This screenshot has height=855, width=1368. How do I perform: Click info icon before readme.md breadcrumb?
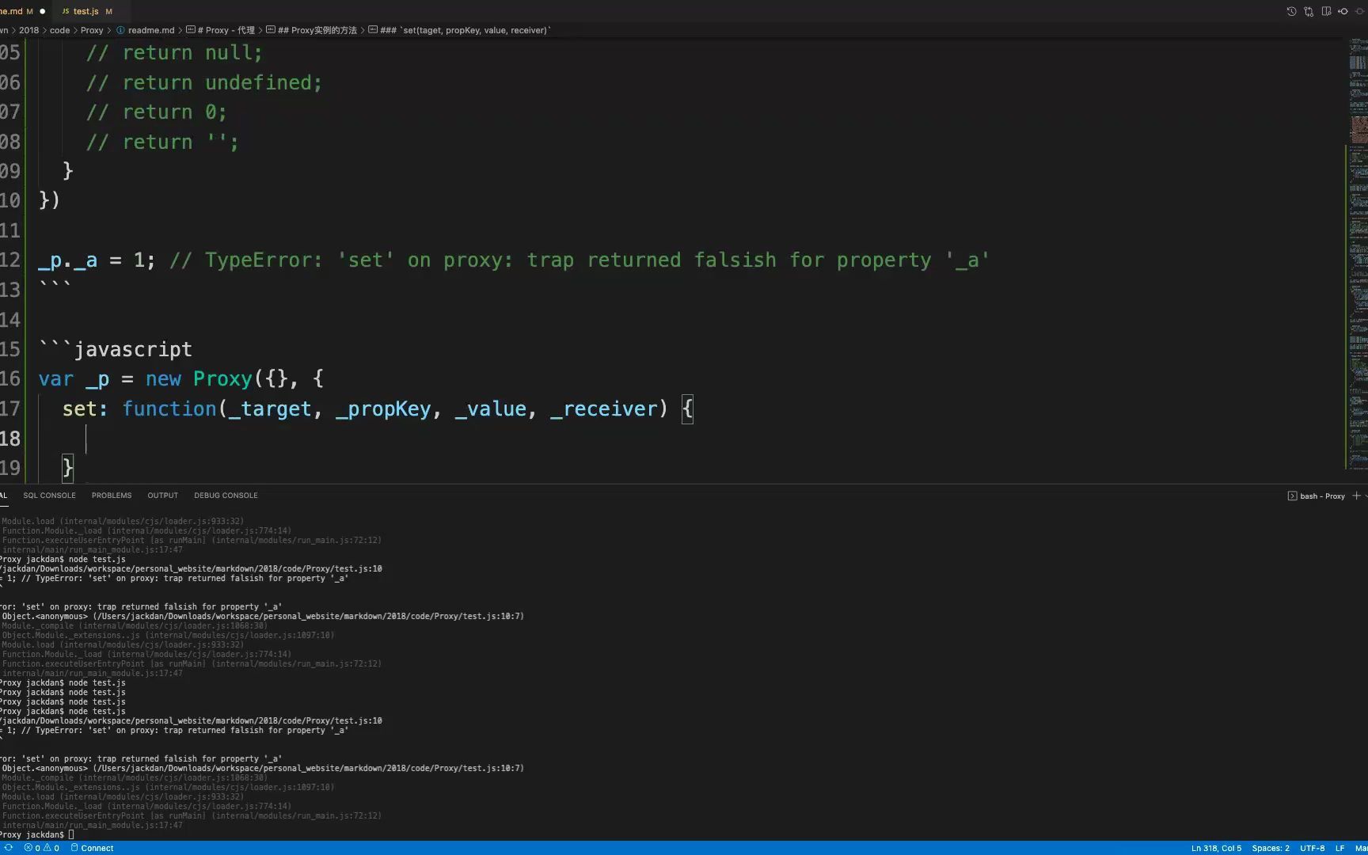point(120,30)
